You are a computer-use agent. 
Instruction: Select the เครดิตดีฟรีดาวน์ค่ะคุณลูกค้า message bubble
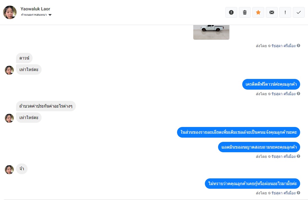click(x=271, y=84)
